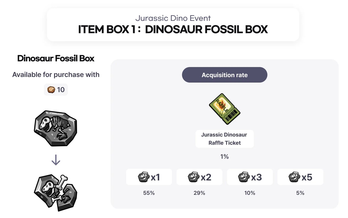Click the fossil icon in x1 reward
348x218 pixels.
[144, 177]
